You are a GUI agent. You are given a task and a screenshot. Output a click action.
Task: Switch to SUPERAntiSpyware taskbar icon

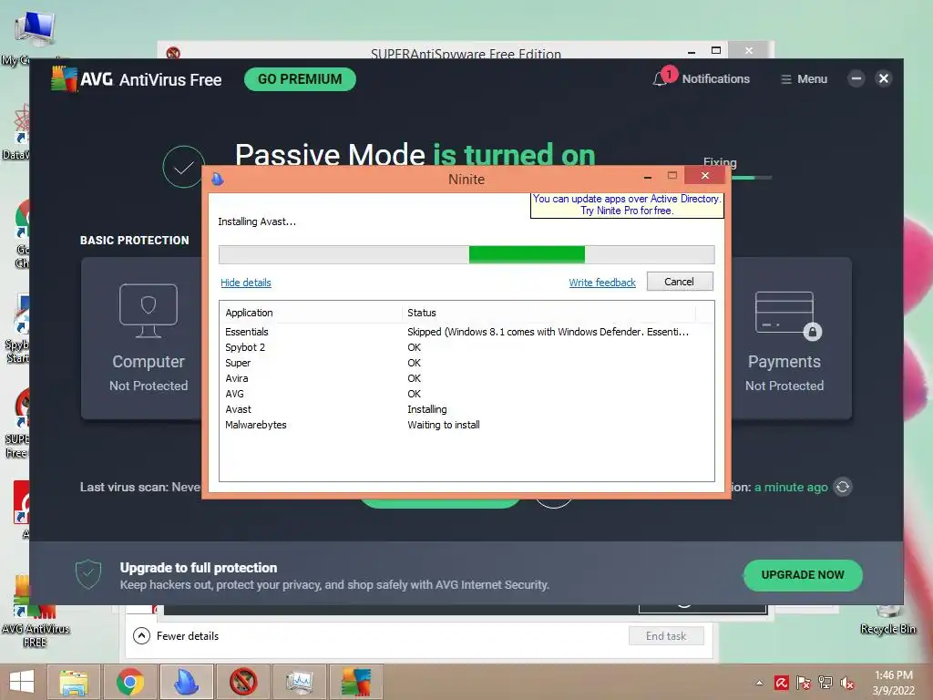tap(243, 682)
